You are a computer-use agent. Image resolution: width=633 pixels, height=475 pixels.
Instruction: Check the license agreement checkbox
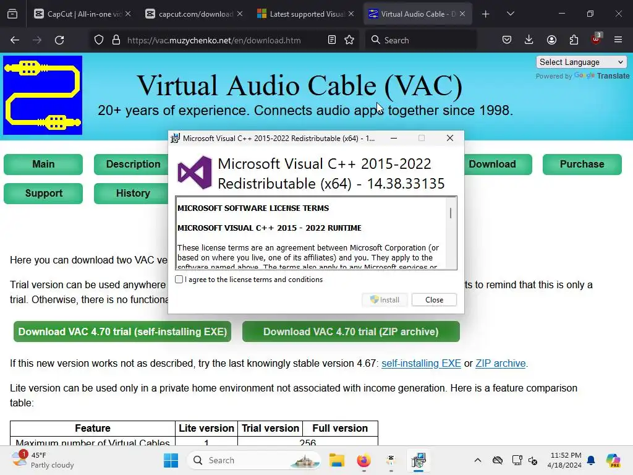(179, 280)
